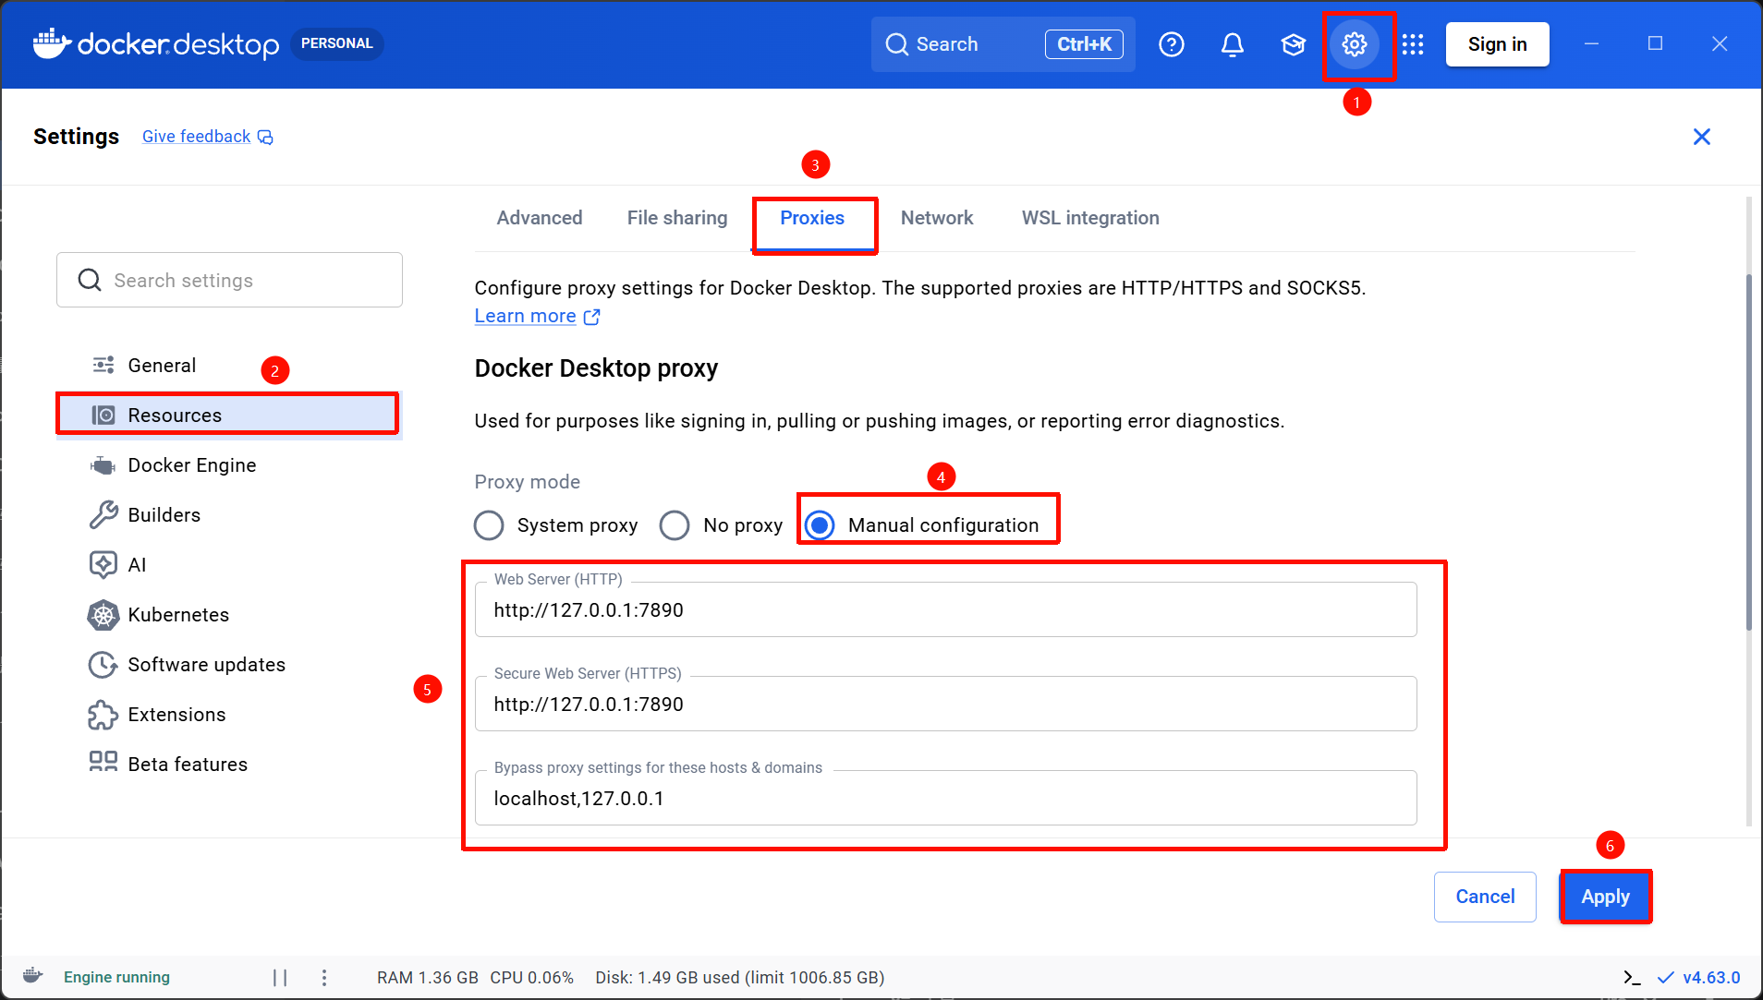Click the Resources disk icon

[103, 415]
